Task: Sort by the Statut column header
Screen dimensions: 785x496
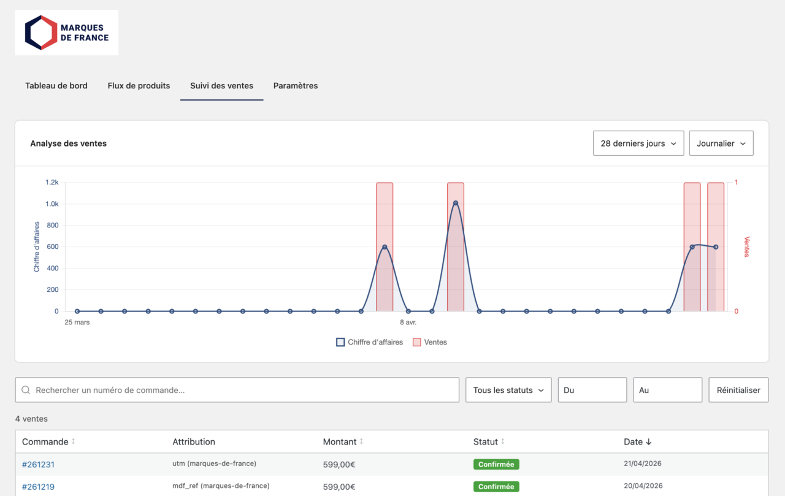Action: tap(489, 441)
